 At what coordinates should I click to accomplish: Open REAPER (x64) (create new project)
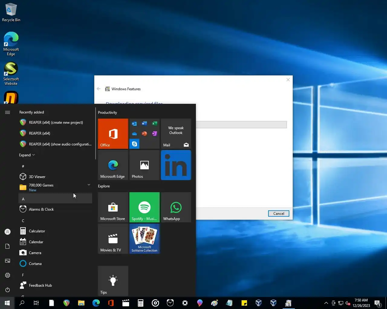pyautogui.click(x=55, y=123)
